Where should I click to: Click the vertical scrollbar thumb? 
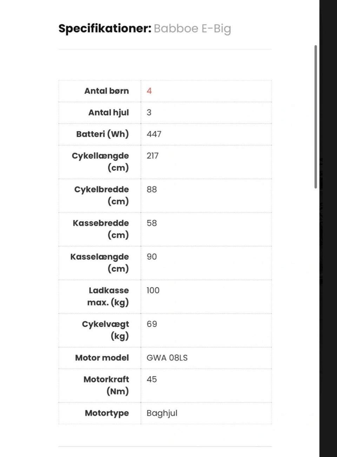tap(316, 117)
